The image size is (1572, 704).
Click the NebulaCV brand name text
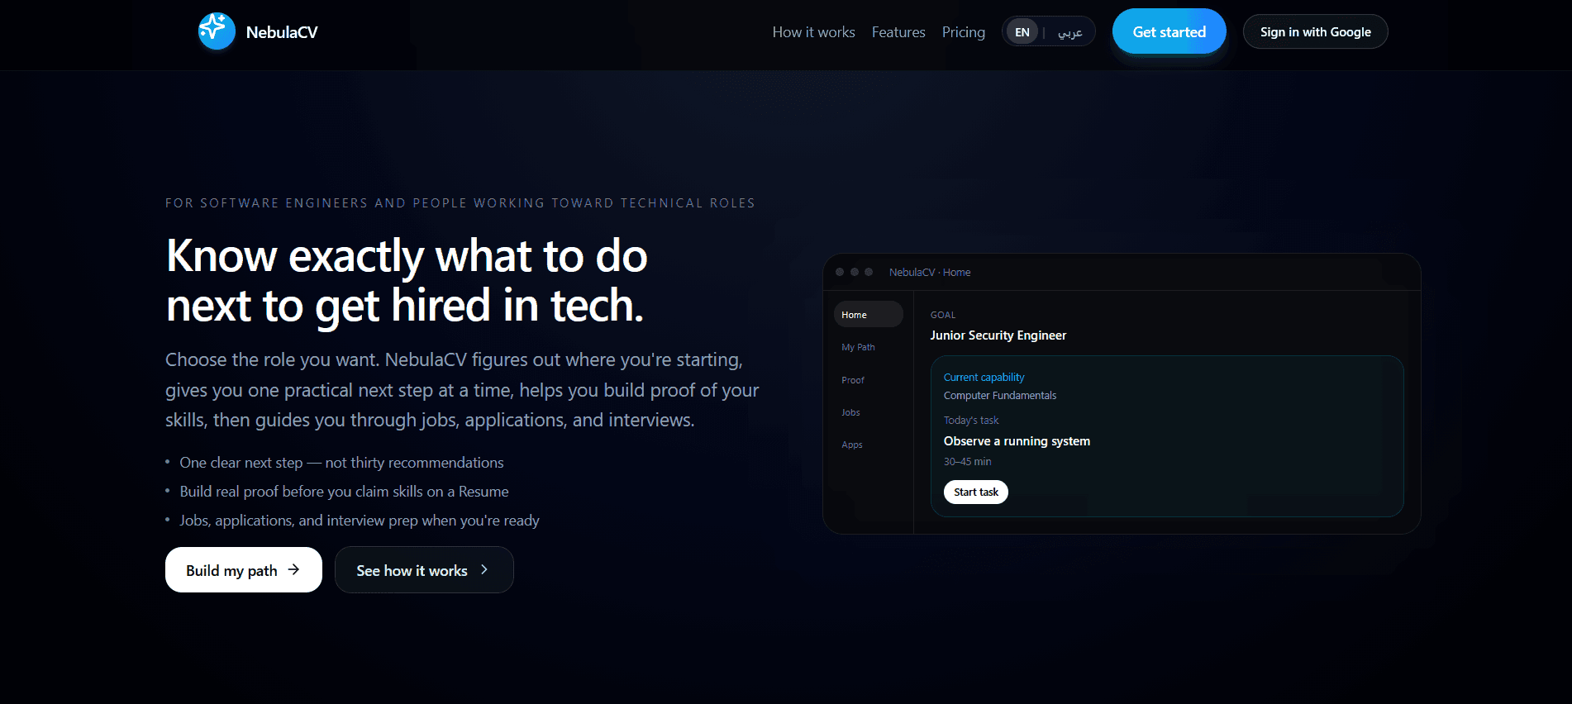click(x=282, y=32)
